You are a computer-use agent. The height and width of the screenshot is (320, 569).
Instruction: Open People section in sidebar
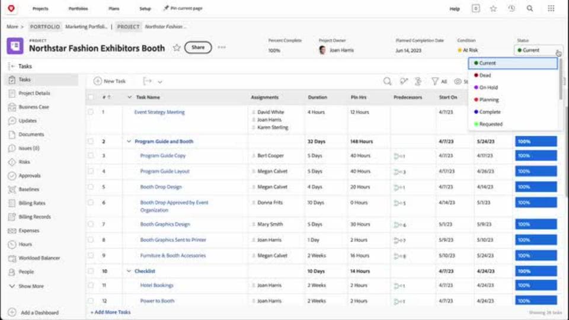point(25,272)
